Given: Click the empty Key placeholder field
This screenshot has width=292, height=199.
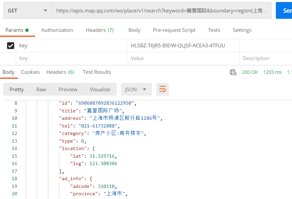Looking at the screenshot, I should pos(72,58).
